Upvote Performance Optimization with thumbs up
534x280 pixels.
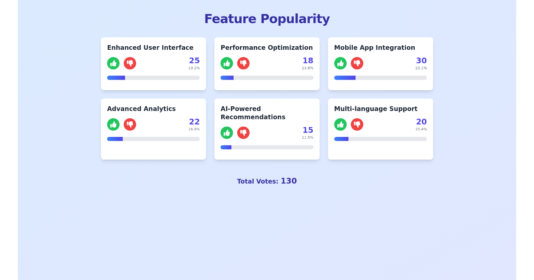point(227,63)
